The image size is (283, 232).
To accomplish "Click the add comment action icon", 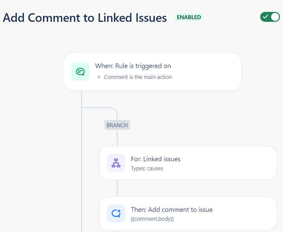I will 116,213.
